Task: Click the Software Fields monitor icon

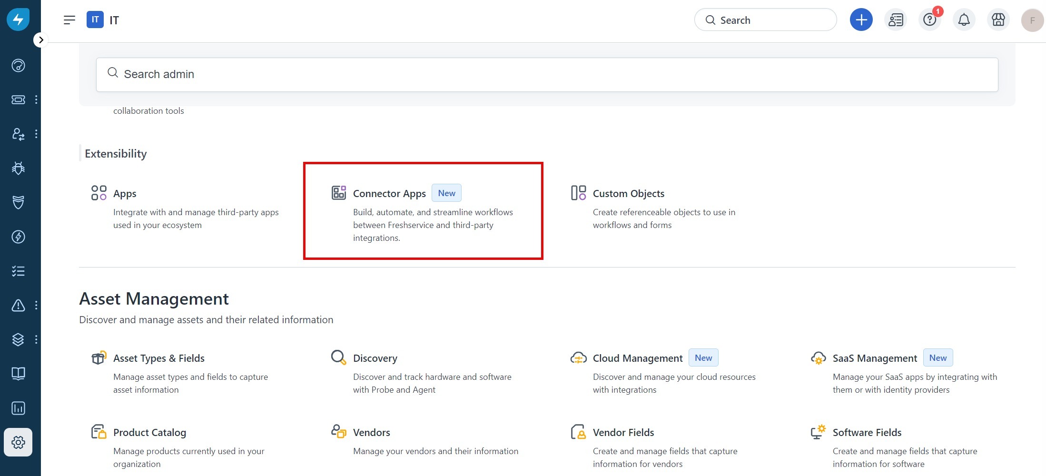Action: [819, 432]
